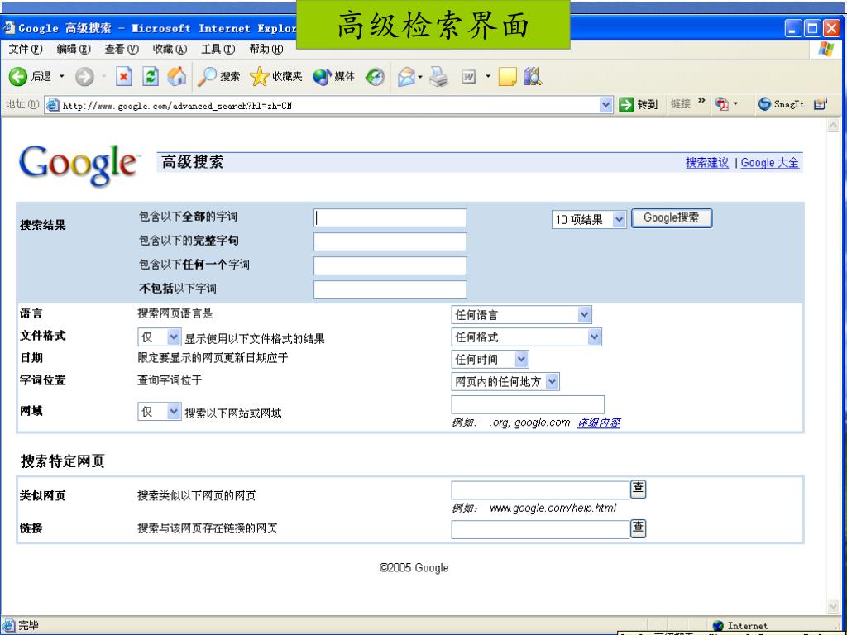Viewport: 847px width, 635px height.
Task: Open the Edit with Word dropdown arrow
Action: tap(488, 77)
